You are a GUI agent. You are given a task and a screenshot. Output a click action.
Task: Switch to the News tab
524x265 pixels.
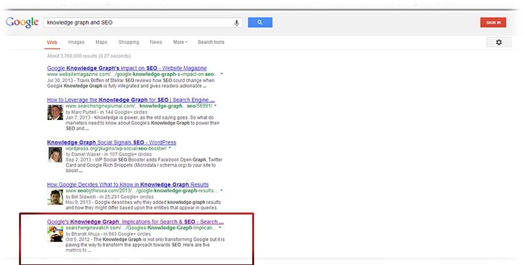156,42
